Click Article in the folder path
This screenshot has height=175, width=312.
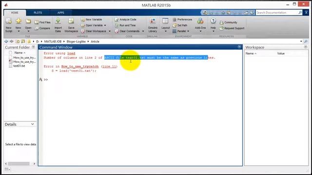(x=95, y=41)
